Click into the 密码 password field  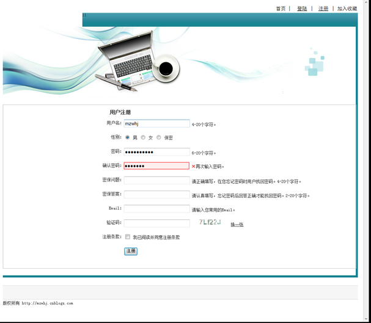[x=156, y=151]
